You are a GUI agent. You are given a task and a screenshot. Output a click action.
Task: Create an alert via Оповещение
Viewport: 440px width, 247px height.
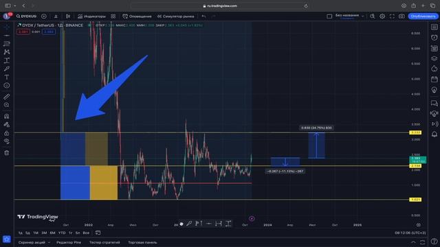(137, 16)
